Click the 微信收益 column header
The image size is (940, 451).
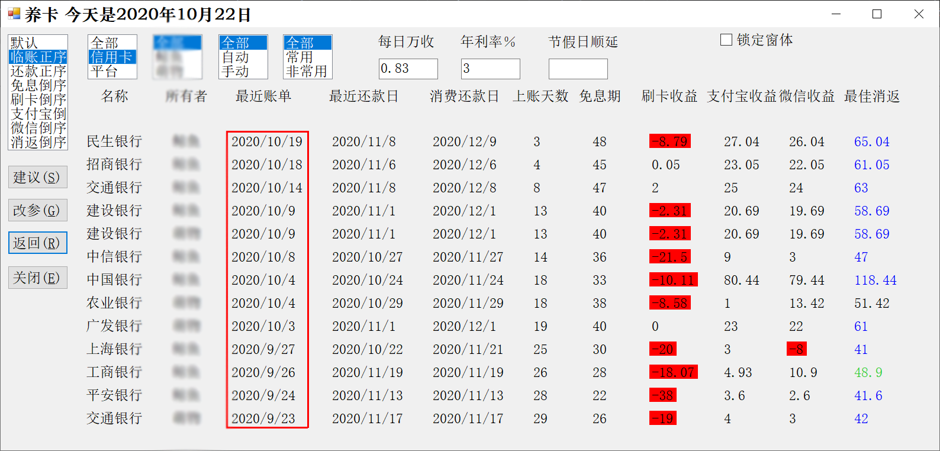807,96
